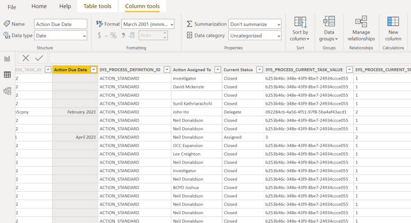Open Current Status column filter arrow
Viewport: 411px width, 223px height.
tap(259, 69)
